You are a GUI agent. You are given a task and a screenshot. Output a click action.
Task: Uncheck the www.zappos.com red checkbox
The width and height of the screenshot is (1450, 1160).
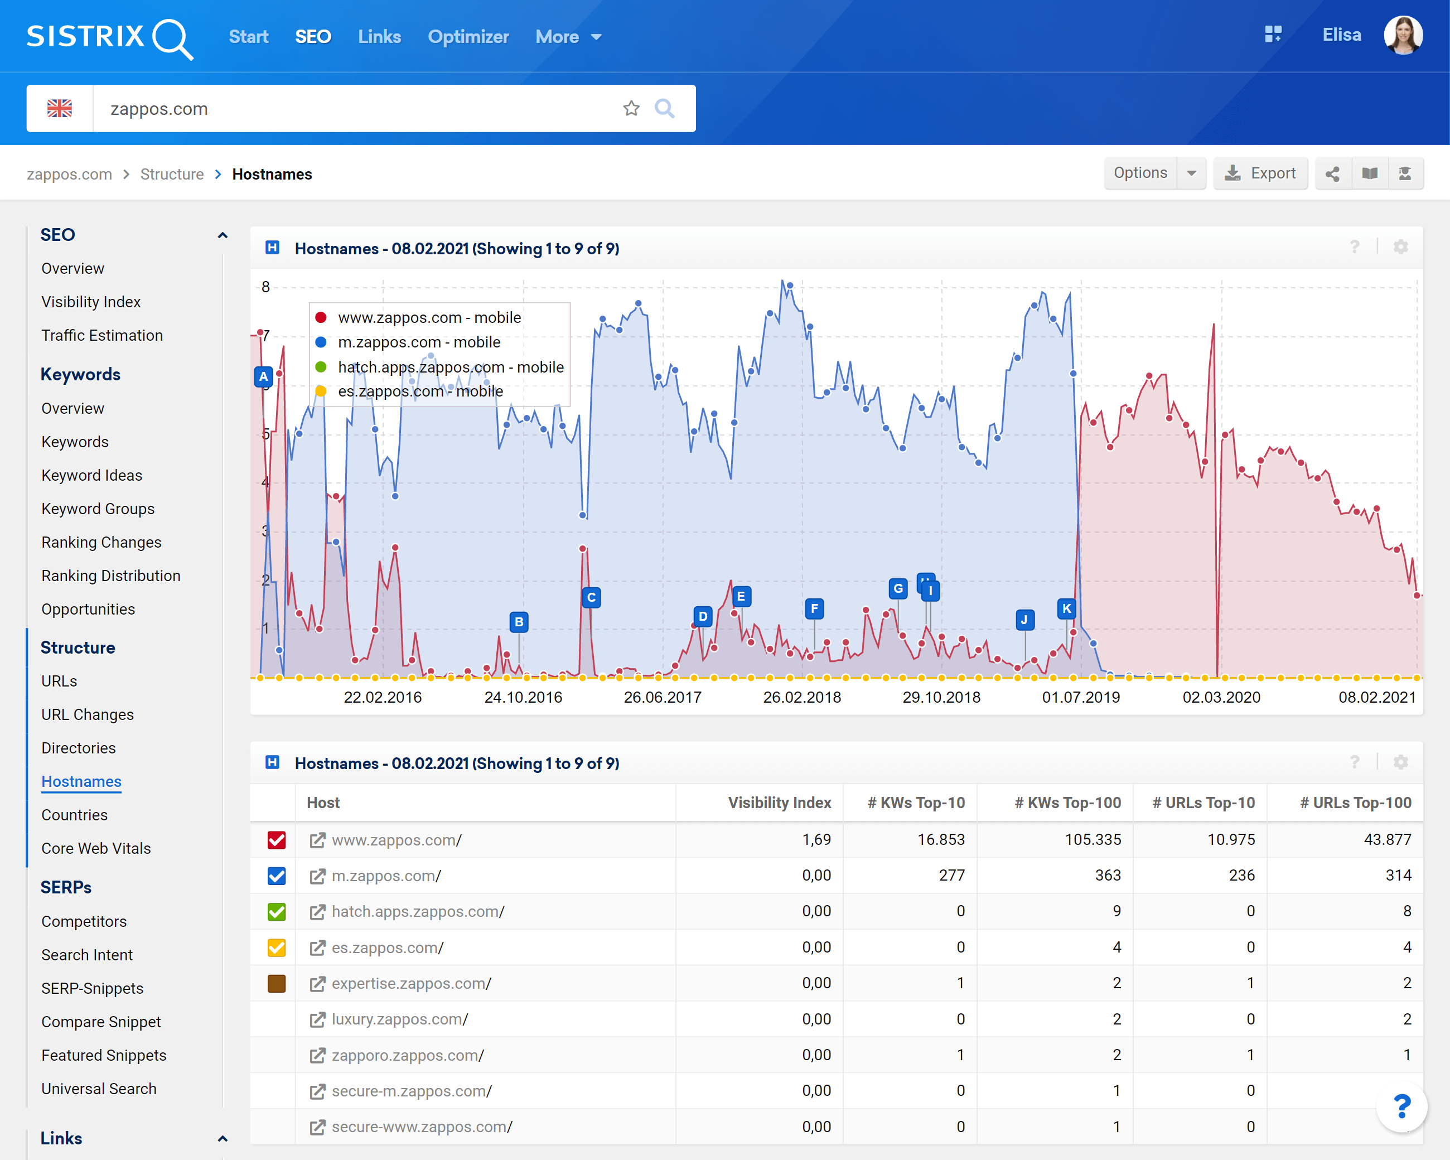(277, 840)
